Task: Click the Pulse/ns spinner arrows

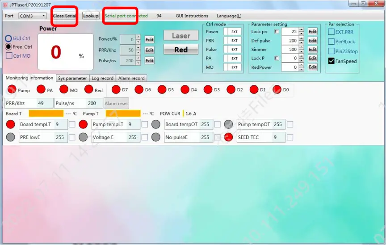Action: tap(138, 60)
